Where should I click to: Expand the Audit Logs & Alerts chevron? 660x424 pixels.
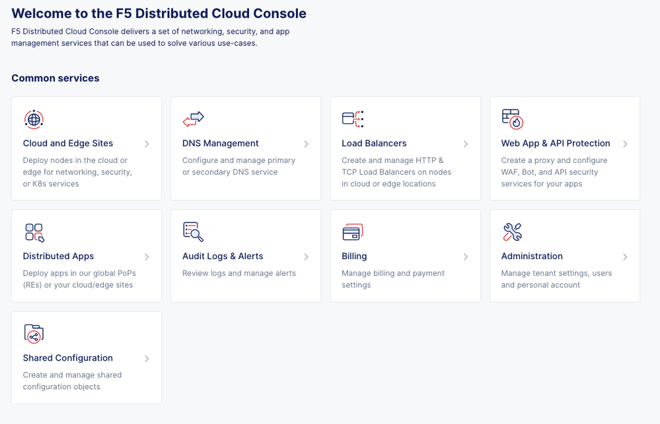[306, 257]
